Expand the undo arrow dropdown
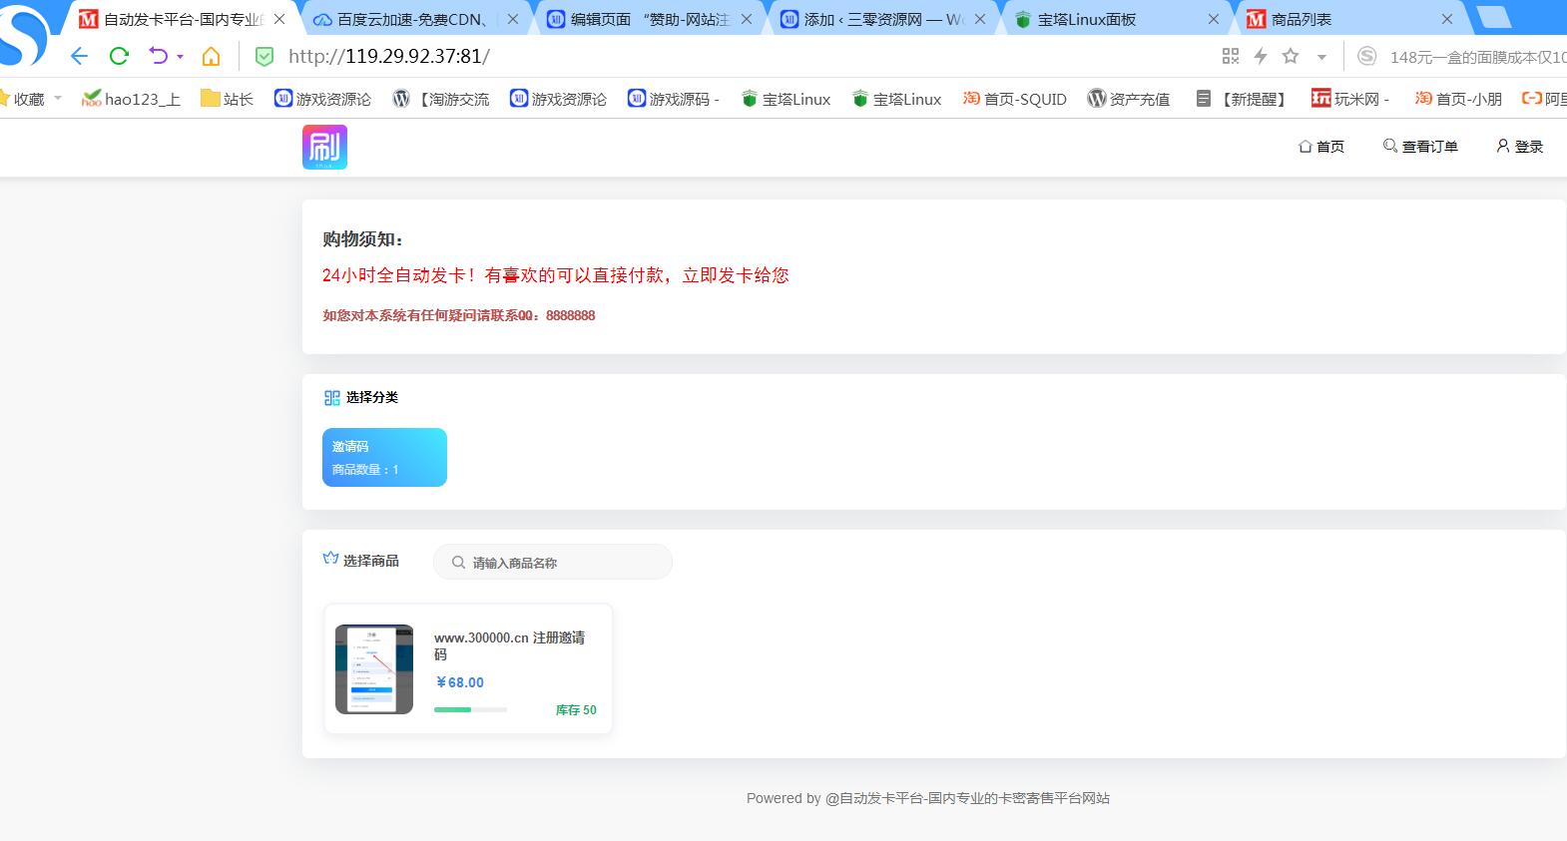Viewport: 1567px width, 841px height. pyautogui.click(x=181, y=57)
